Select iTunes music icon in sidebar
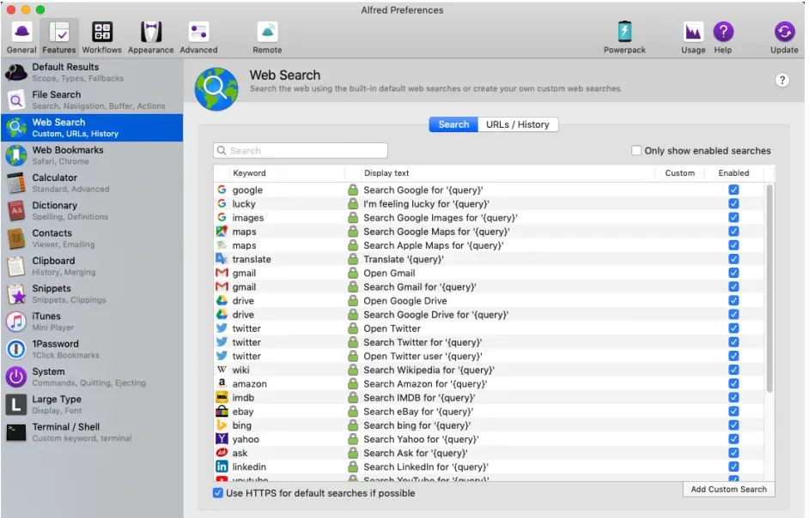809x518 pixels. point(16,322)
